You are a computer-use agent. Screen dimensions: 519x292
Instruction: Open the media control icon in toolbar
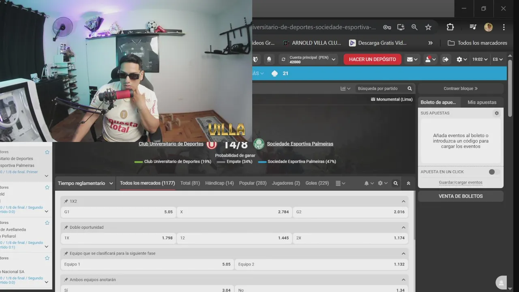click(x=473, y=27)
